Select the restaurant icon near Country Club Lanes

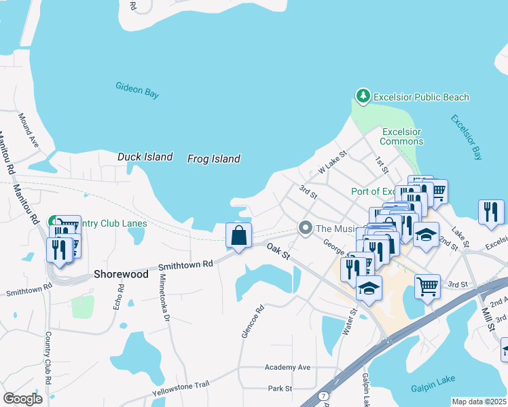pyautogui.click(x=59, y=248)
